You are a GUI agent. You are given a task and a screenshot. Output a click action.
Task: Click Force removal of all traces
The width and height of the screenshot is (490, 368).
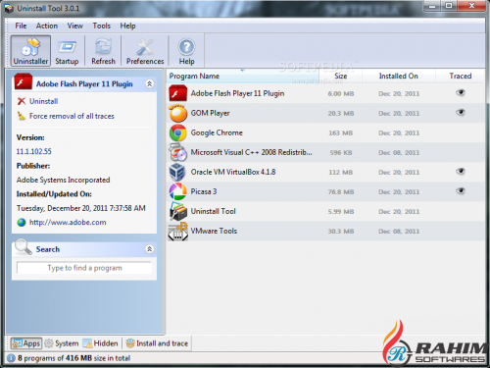[72, 116]
